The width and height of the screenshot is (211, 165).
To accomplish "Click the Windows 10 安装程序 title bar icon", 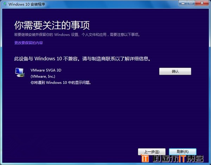I will pos(5,4).
